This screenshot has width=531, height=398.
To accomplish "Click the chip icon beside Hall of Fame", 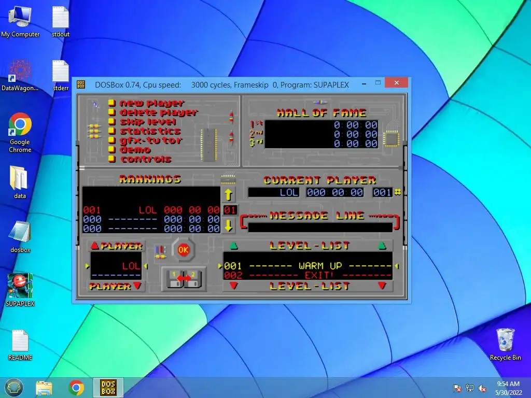I will [x=391, y=138].
